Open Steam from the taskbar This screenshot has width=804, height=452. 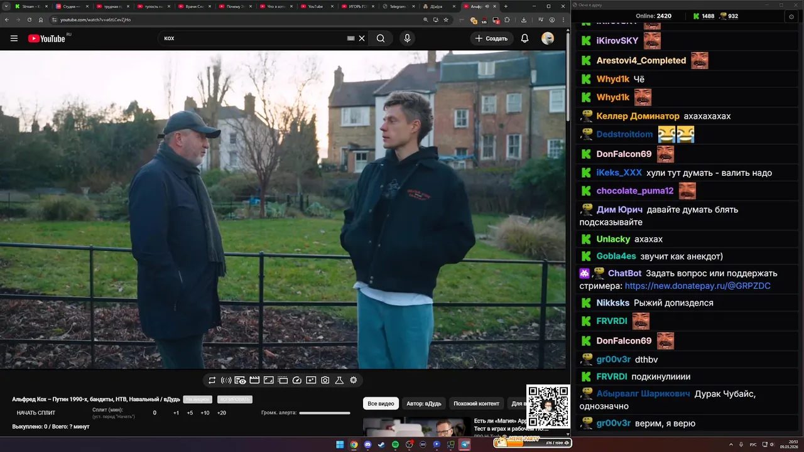tap(381, 444)
